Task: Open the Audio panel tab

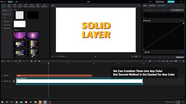Action: coord(9,5)
